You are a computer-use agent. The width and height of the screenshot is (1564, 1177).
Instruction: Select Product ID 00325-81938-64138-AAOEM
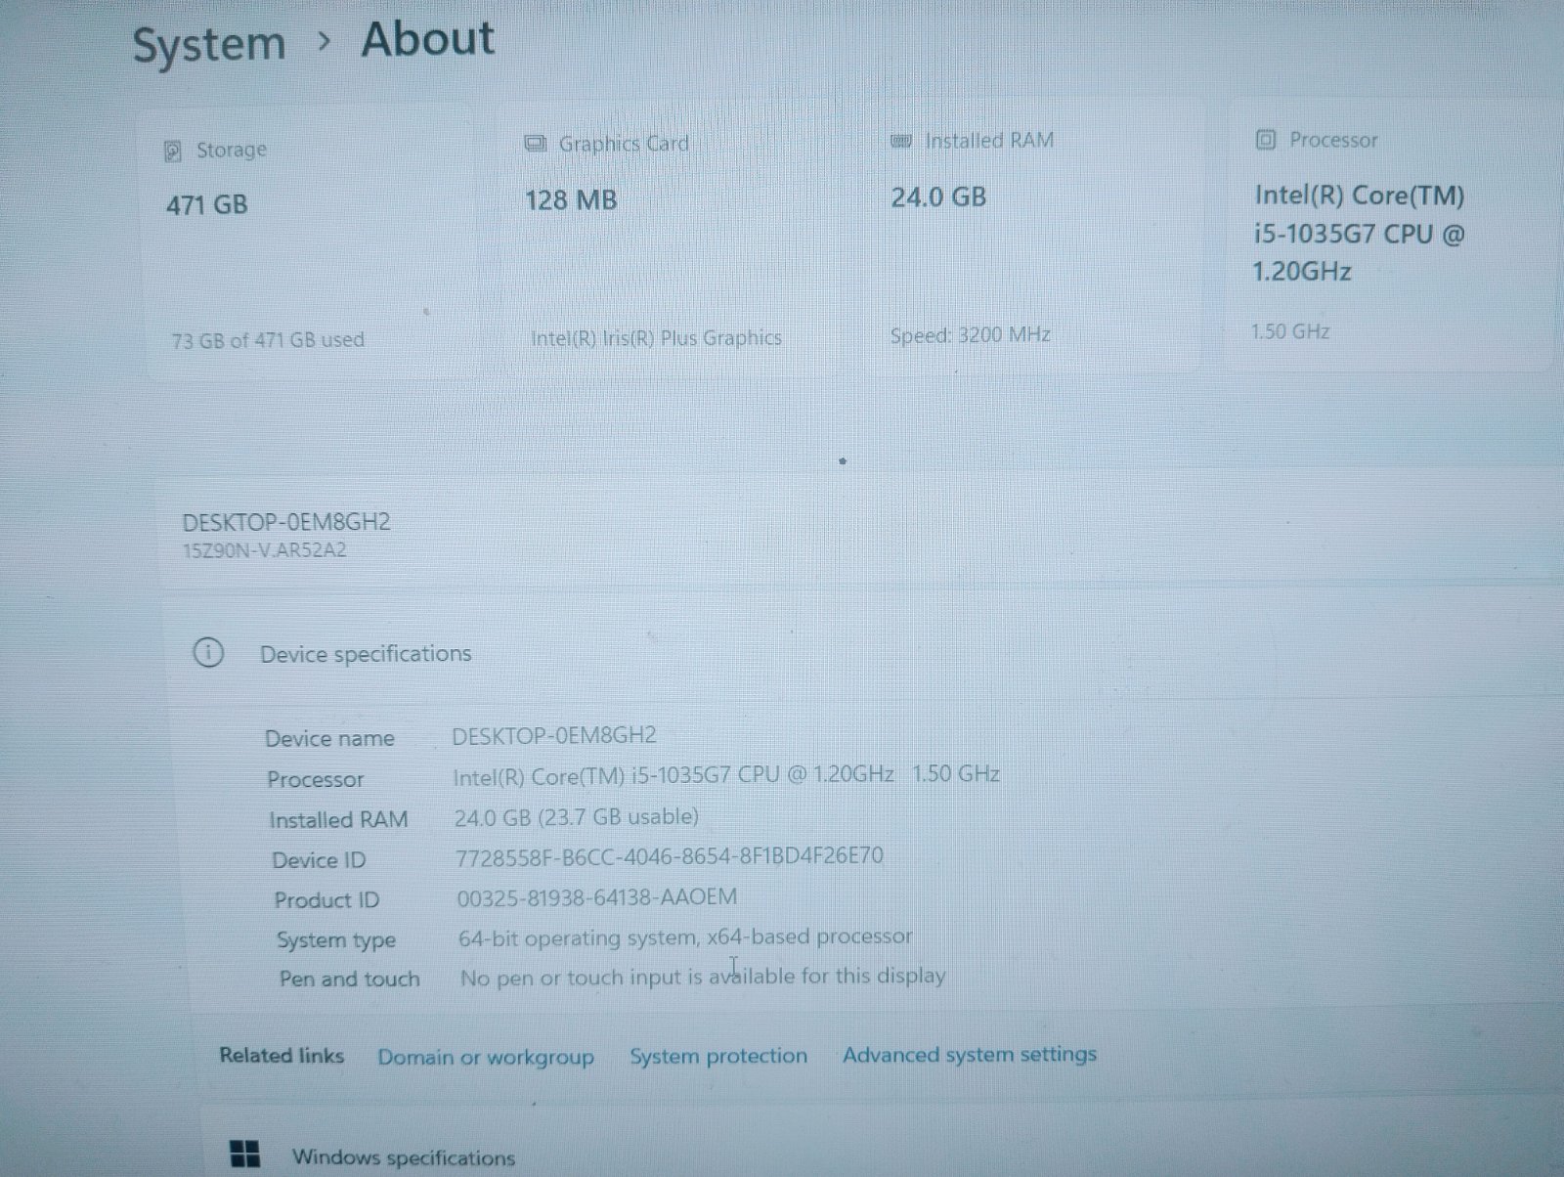click(x=597, y=897)
